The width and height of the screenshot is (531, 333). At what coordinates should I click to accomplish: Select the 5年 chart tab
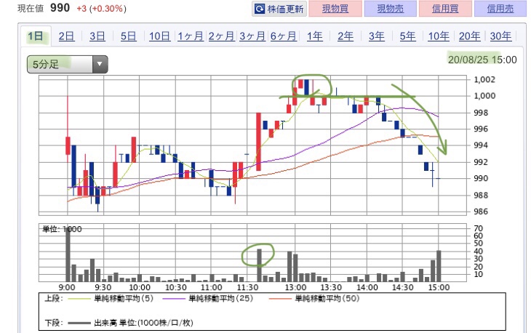(407, 36)
